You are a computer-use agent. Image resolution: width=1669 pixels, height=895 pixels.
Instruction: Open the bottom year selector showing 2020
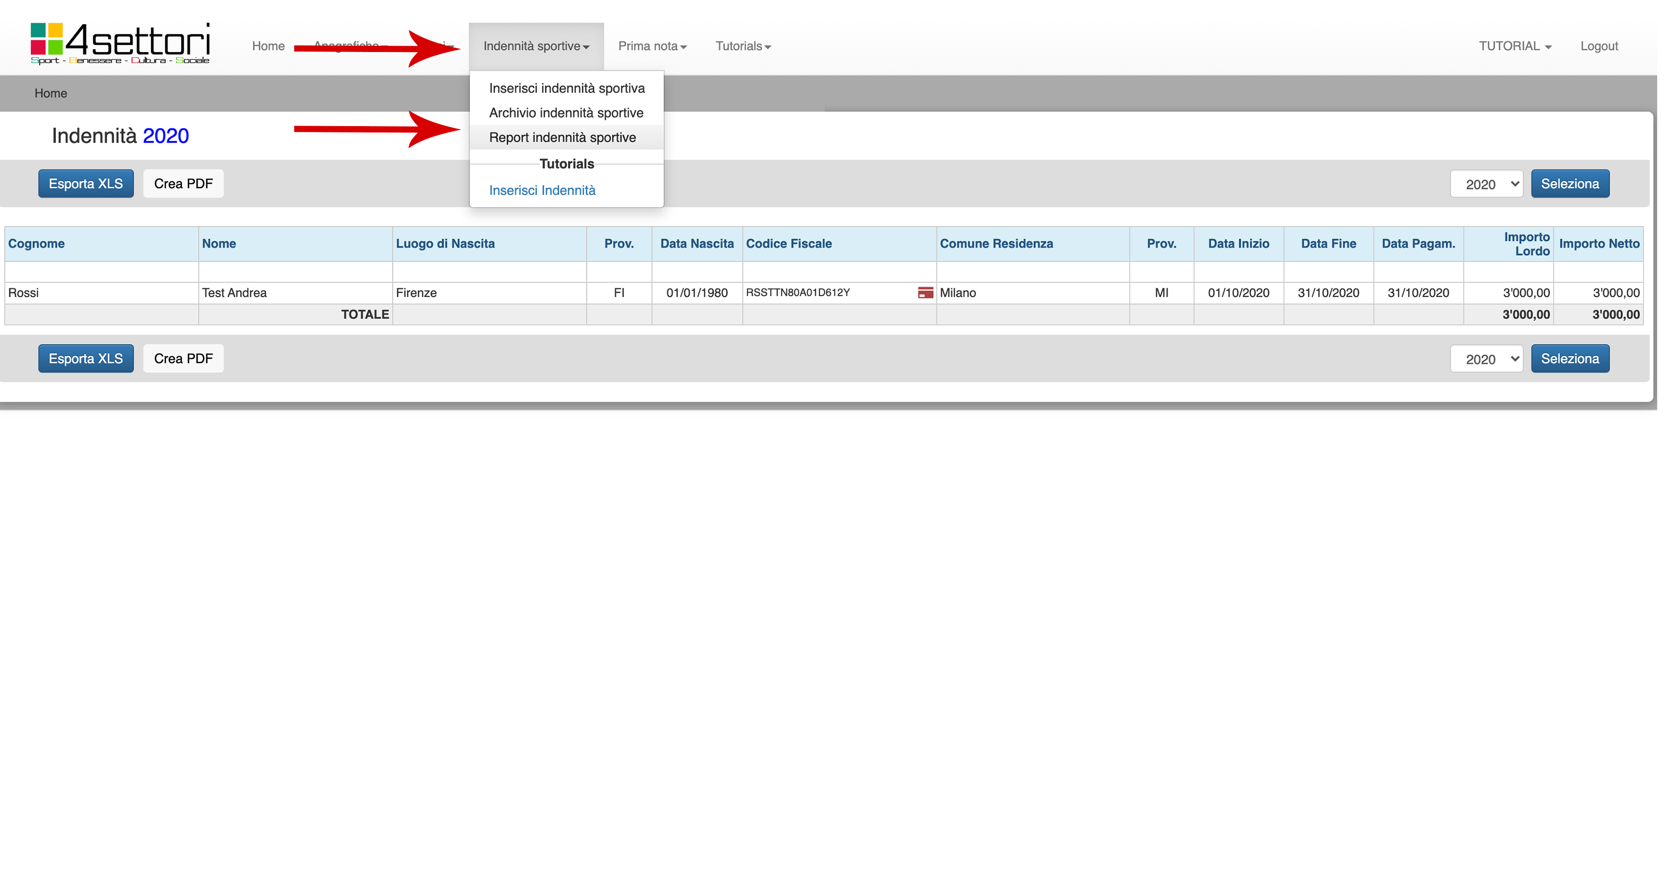tap(1486, 359)
